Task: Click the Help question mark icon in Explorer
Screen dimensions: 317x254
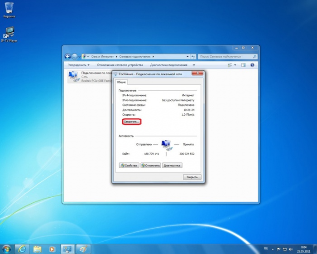Action: [x=252, y=65]
